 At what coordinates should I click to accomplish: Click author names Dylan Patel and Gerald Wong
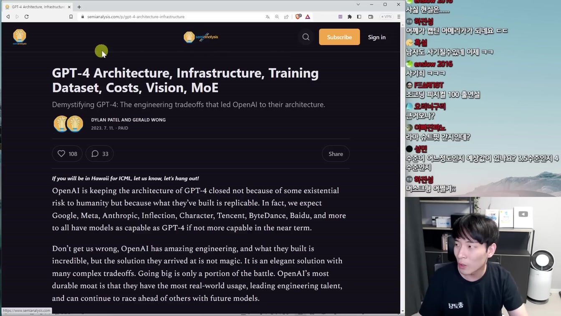[129, 120]
